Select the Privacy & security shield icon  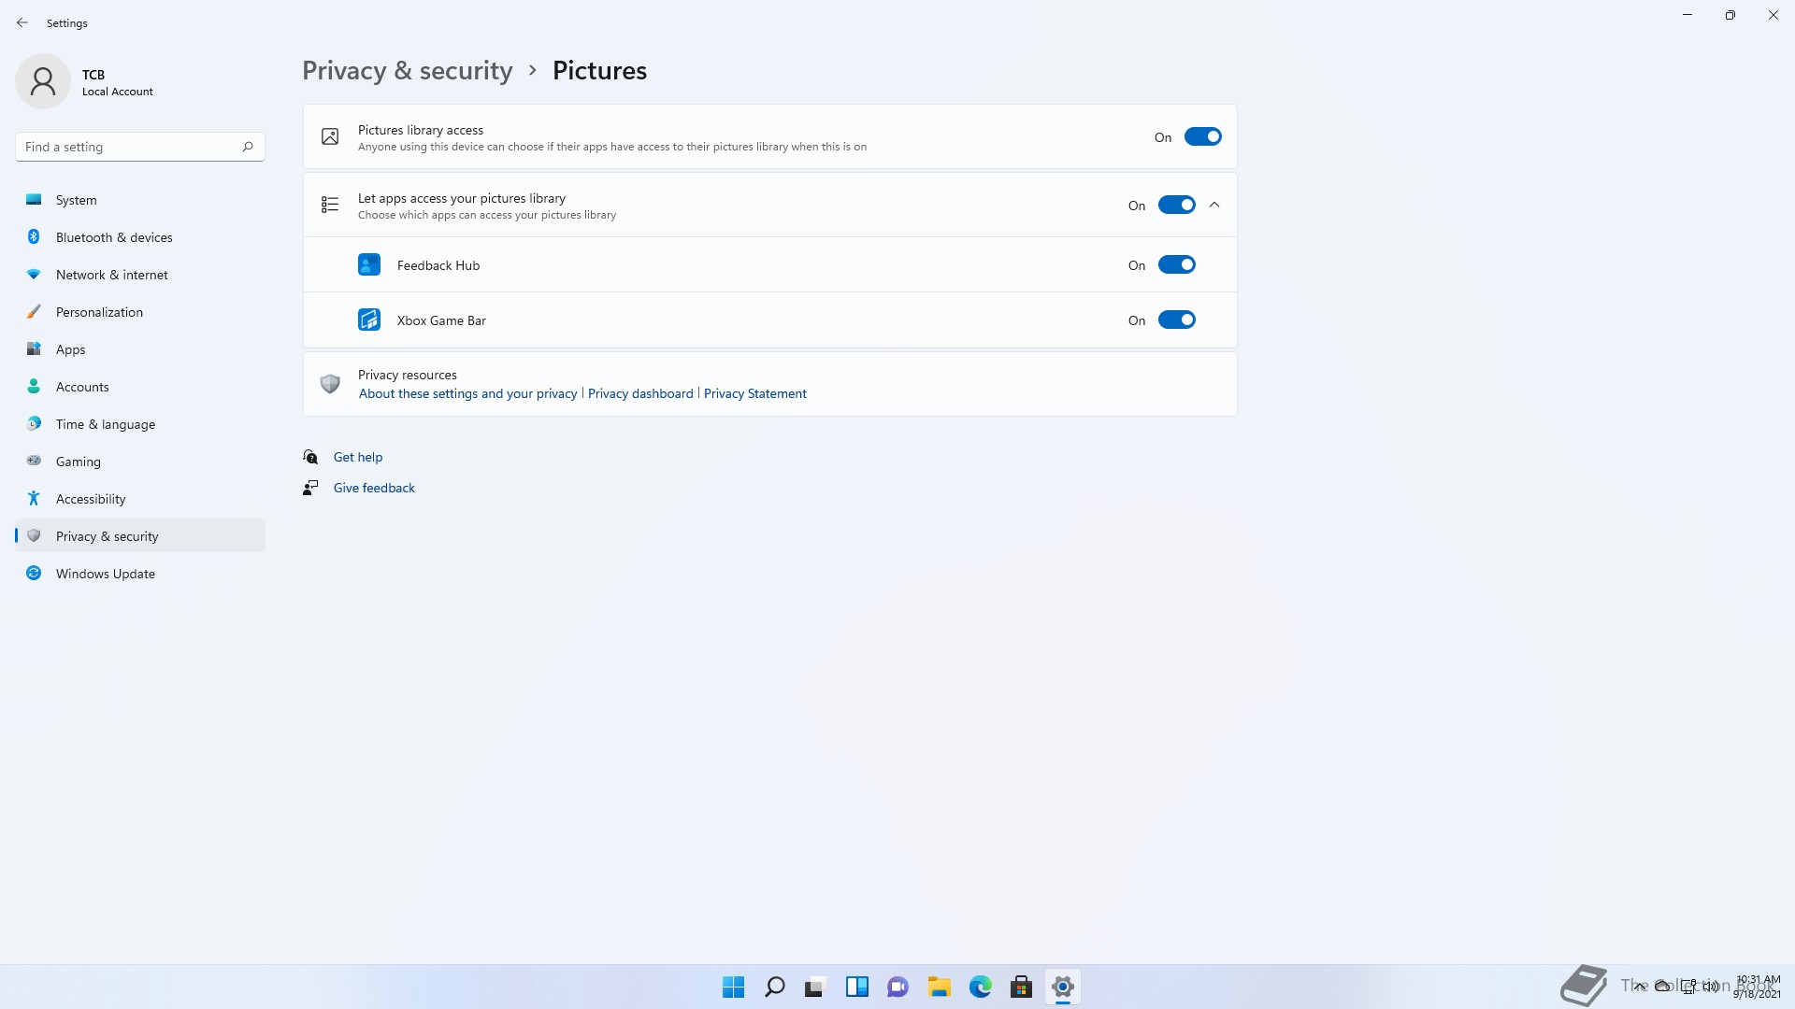tap(34, 535)
